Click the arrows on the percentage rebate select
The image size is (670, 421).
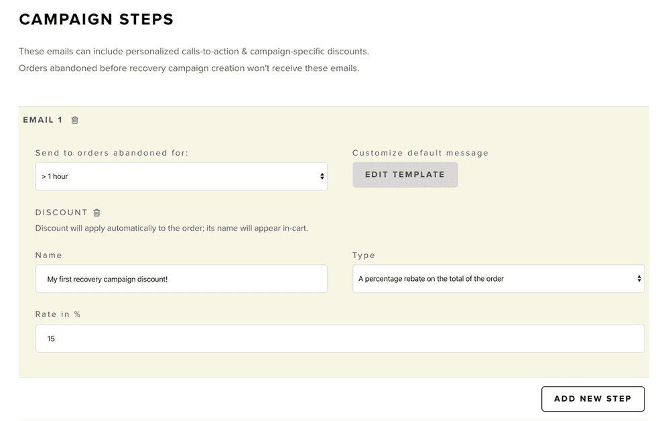[639, 279]
